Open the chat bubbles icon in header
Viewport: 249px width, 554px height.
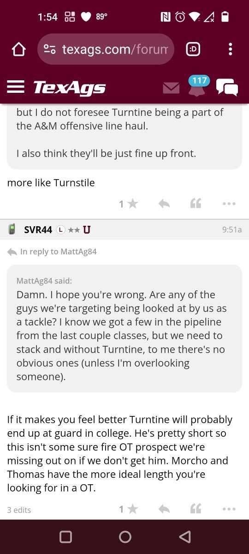227,87
